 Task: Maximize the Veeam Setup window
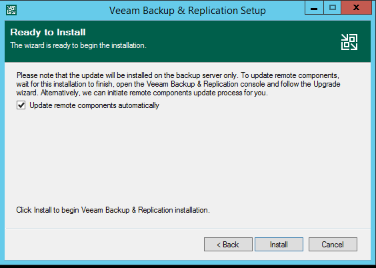[x=333, y=8]
